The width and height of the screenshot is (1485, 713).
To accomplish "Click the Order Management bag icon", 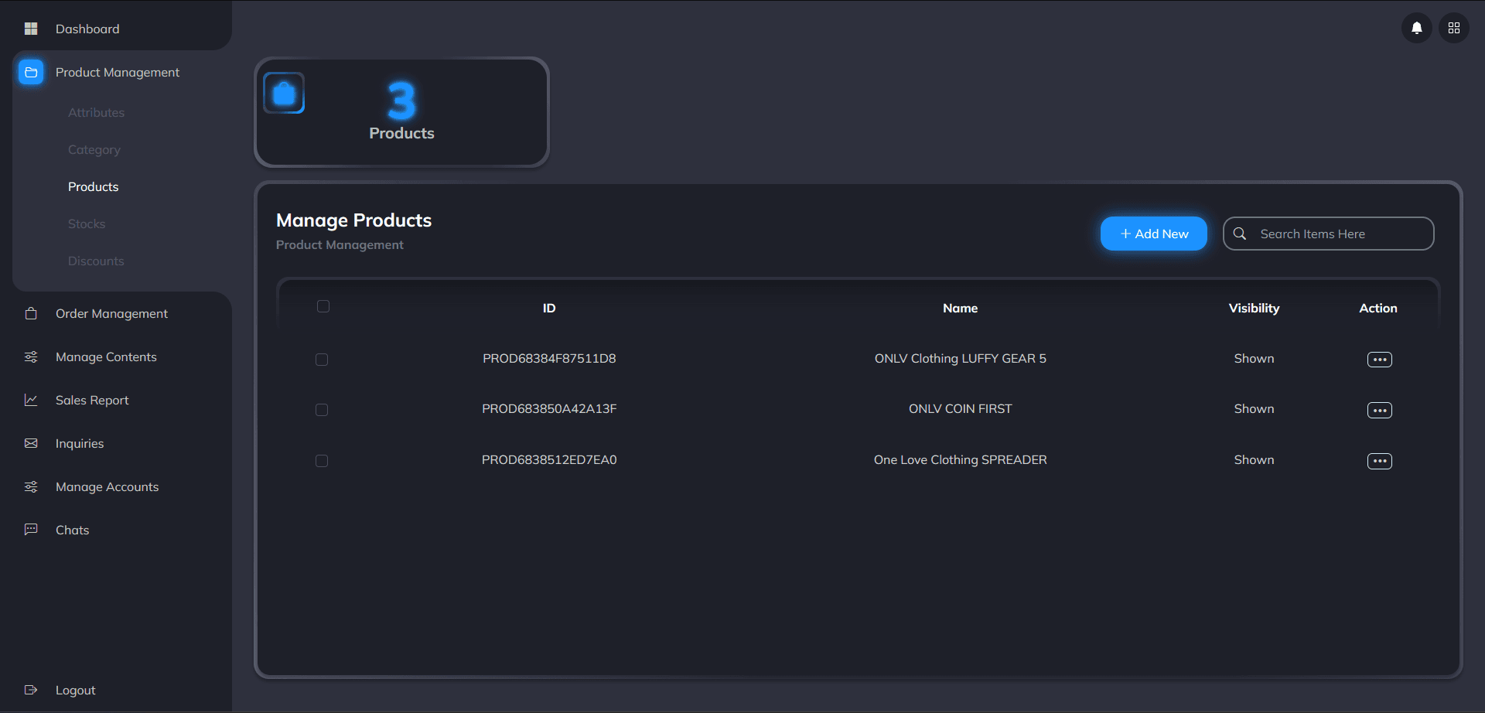I will pyautogui.click(x=31, y=313).
